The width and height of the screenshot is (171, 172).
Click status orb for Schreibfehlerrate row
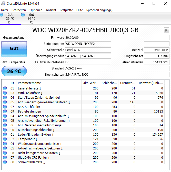click(x=5, y=162)
